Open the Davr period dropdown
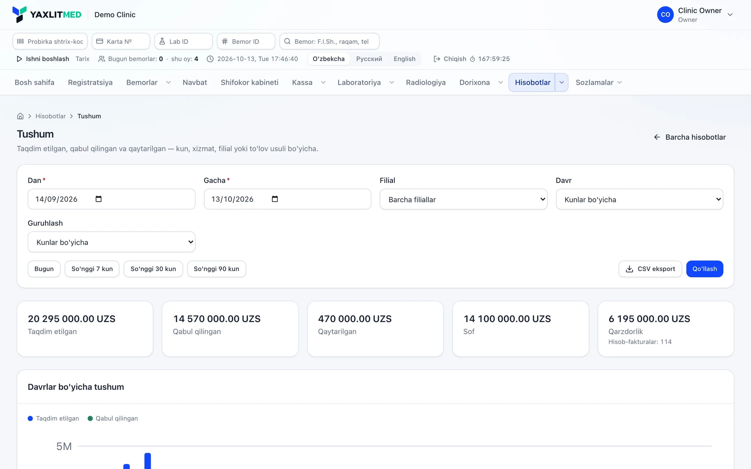 pyautogui.click(x=639, y=199)
